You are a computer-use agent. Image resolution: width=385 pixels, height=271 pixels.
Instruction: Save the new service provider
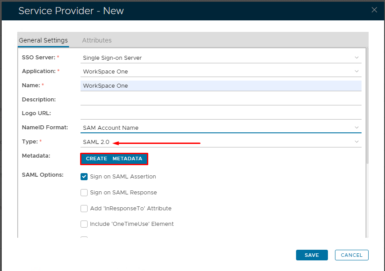point(312,255)
